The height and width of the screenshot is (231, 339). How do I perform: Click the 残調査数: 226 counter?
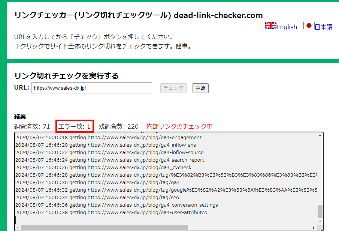click(118, 126)
